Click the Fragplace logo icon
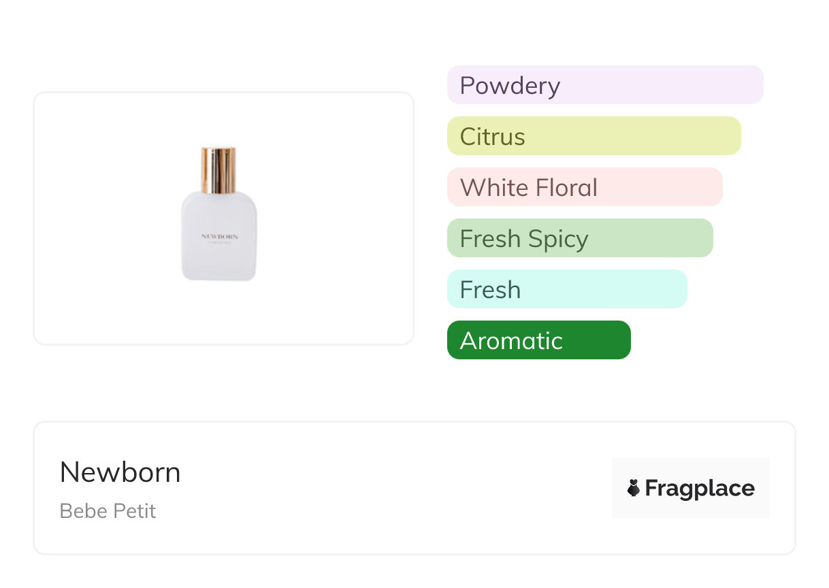This screenshot has width=829, height=588. pos(634,488)
